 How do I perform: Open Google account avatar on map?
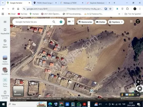[138, 21]
